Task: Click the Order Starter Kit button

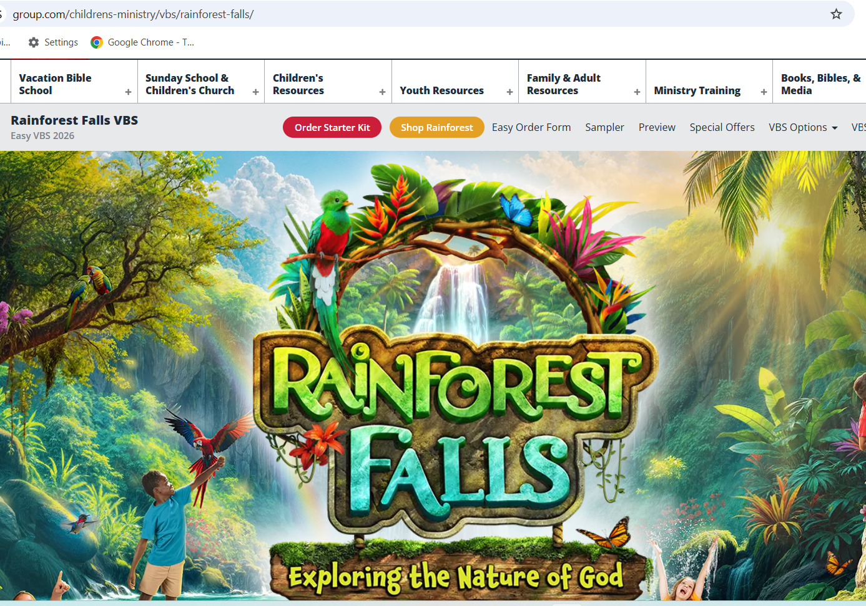Action: (x=332, y=127)
